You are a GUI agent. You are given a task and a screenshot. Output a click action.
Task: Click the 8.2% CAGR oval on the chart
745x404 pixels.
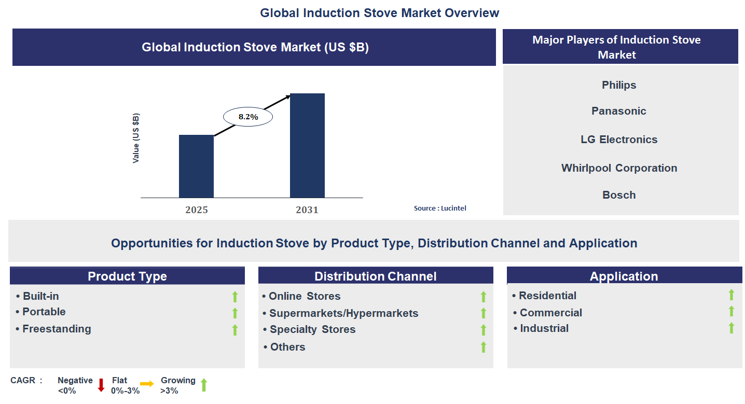coord(247,116)
